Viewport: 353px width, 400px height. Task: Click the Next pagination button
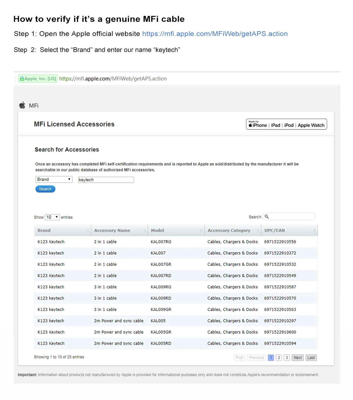pyautogui.click(x=298, y=358)
